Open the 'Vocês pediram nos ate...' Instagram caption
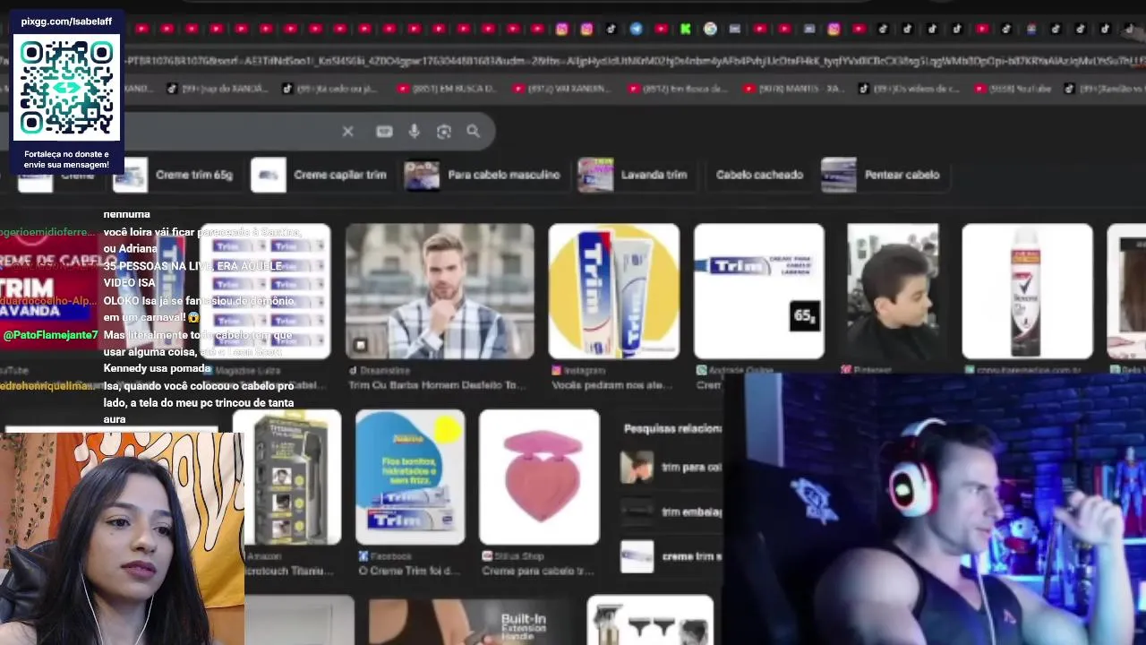This screenshot has width=1146, height=645. (612, 385)
